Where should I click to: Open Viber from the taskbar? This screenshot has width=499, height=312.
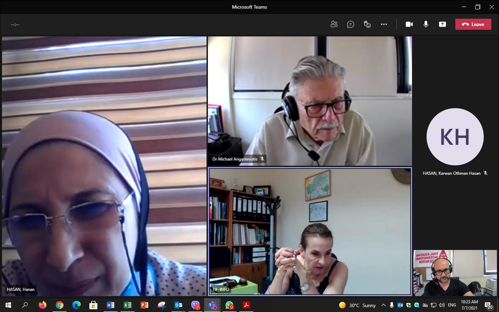tap(195, 305)
